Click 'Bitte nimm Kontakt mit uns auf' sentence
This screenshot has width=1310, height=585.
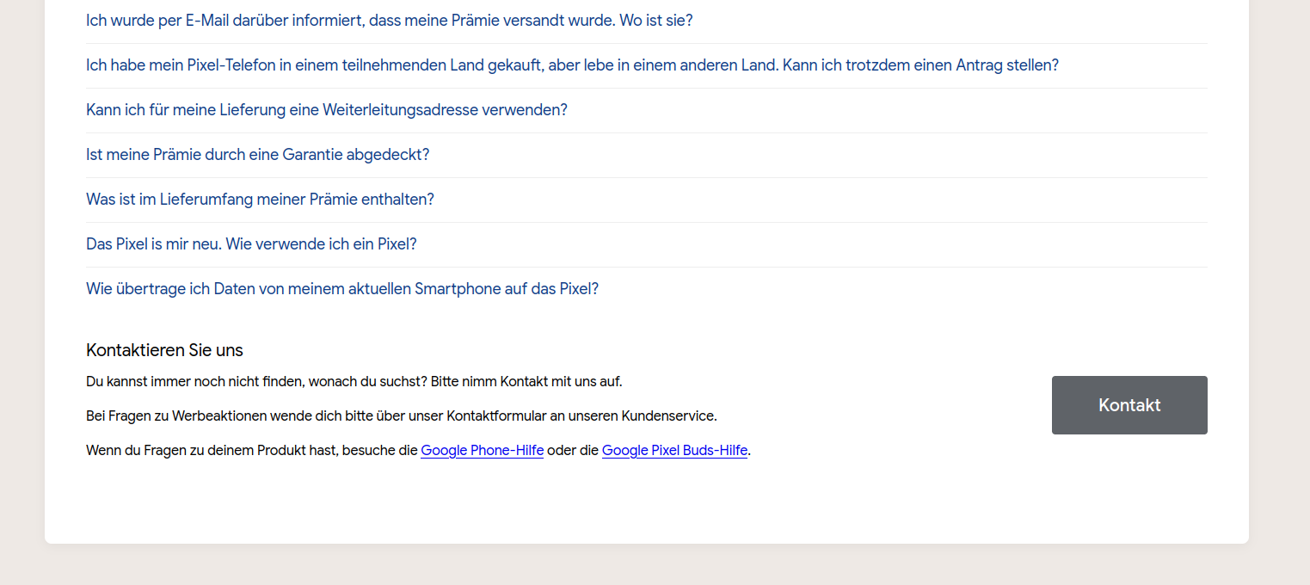click(526, 381)
